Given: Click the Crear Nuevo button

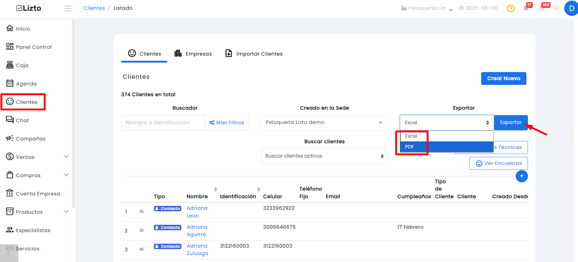Looking at the screenshot, I should coord(503,78).
